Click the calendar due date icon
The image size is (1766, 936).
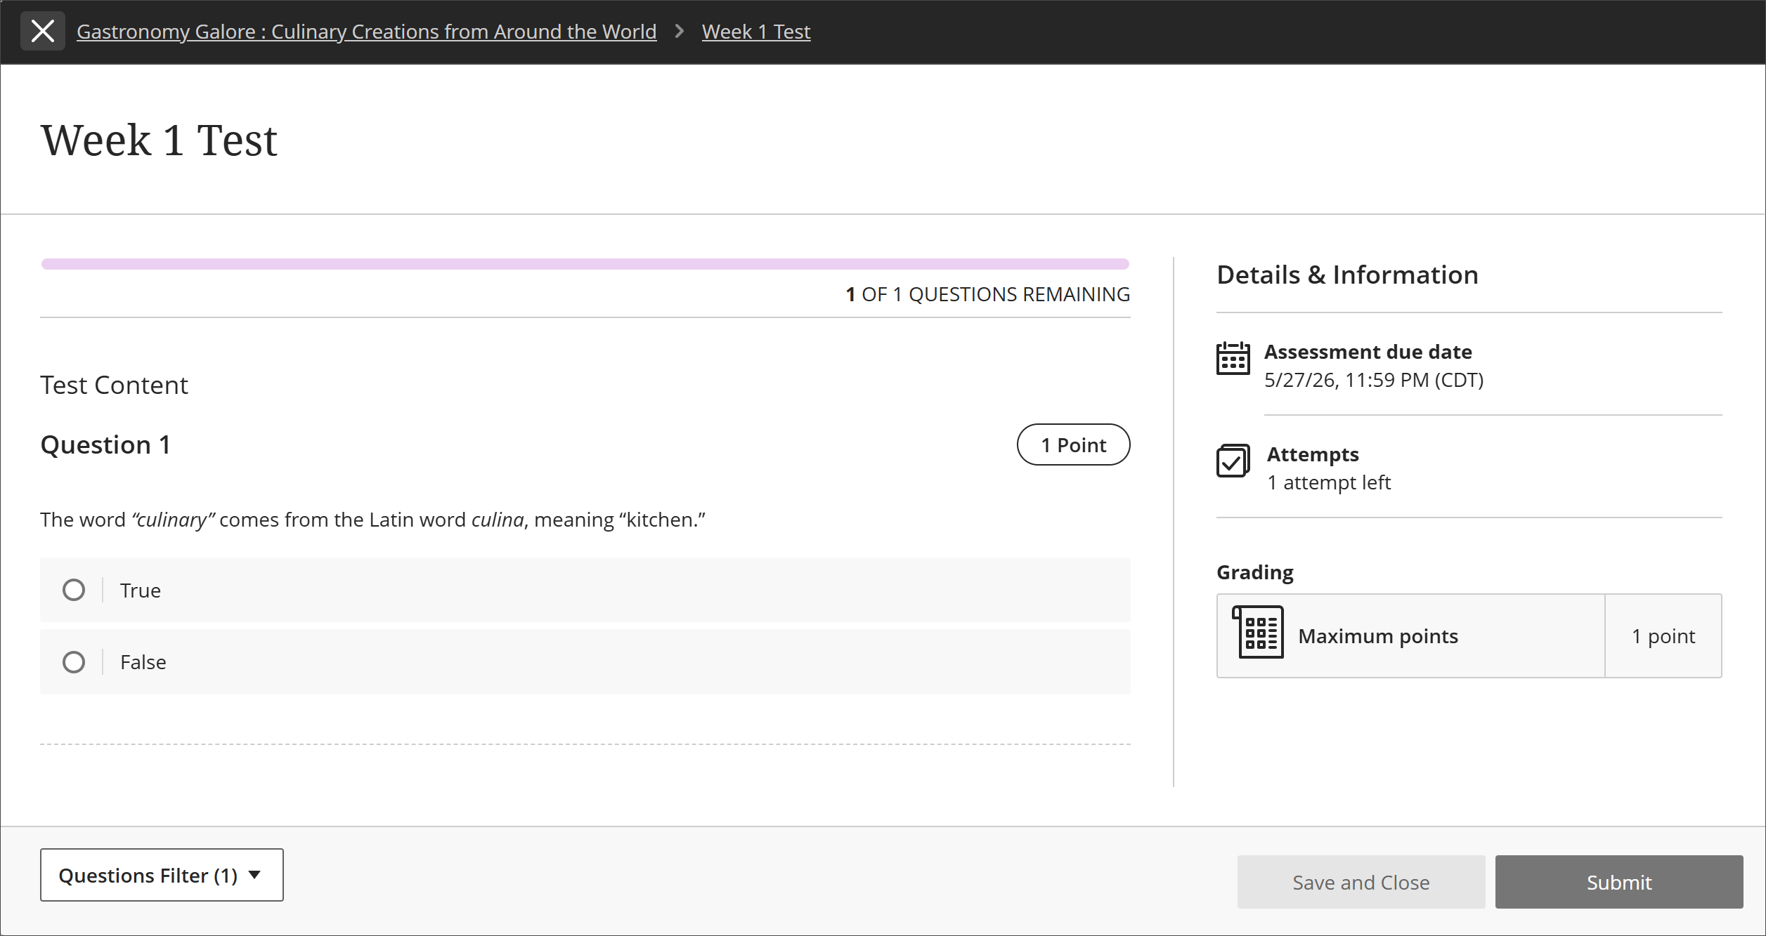1233,358
